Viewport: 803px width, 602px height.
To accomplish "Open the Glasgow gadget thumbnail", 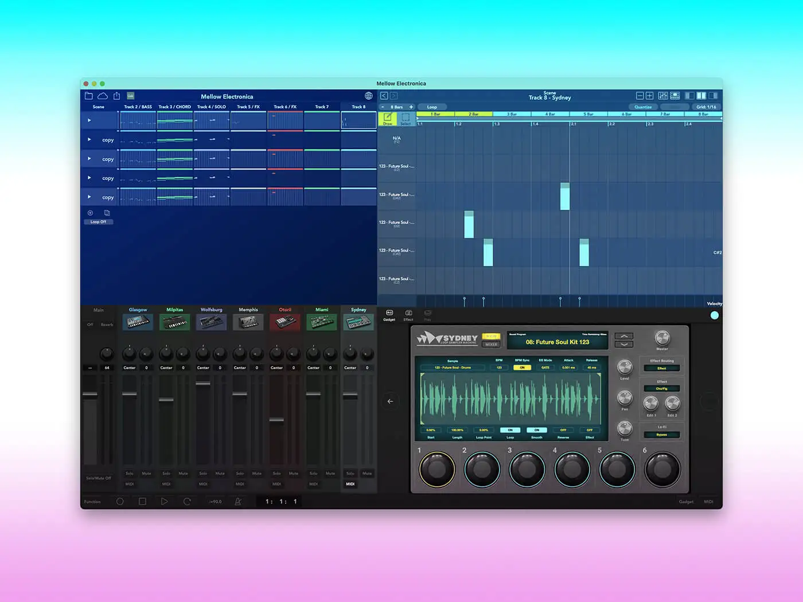I will 138,322.
